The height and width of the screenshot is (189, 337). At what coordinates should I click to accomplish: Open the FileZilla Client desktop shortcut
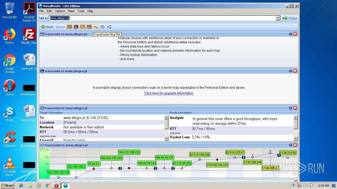click(x=29, y=36)
